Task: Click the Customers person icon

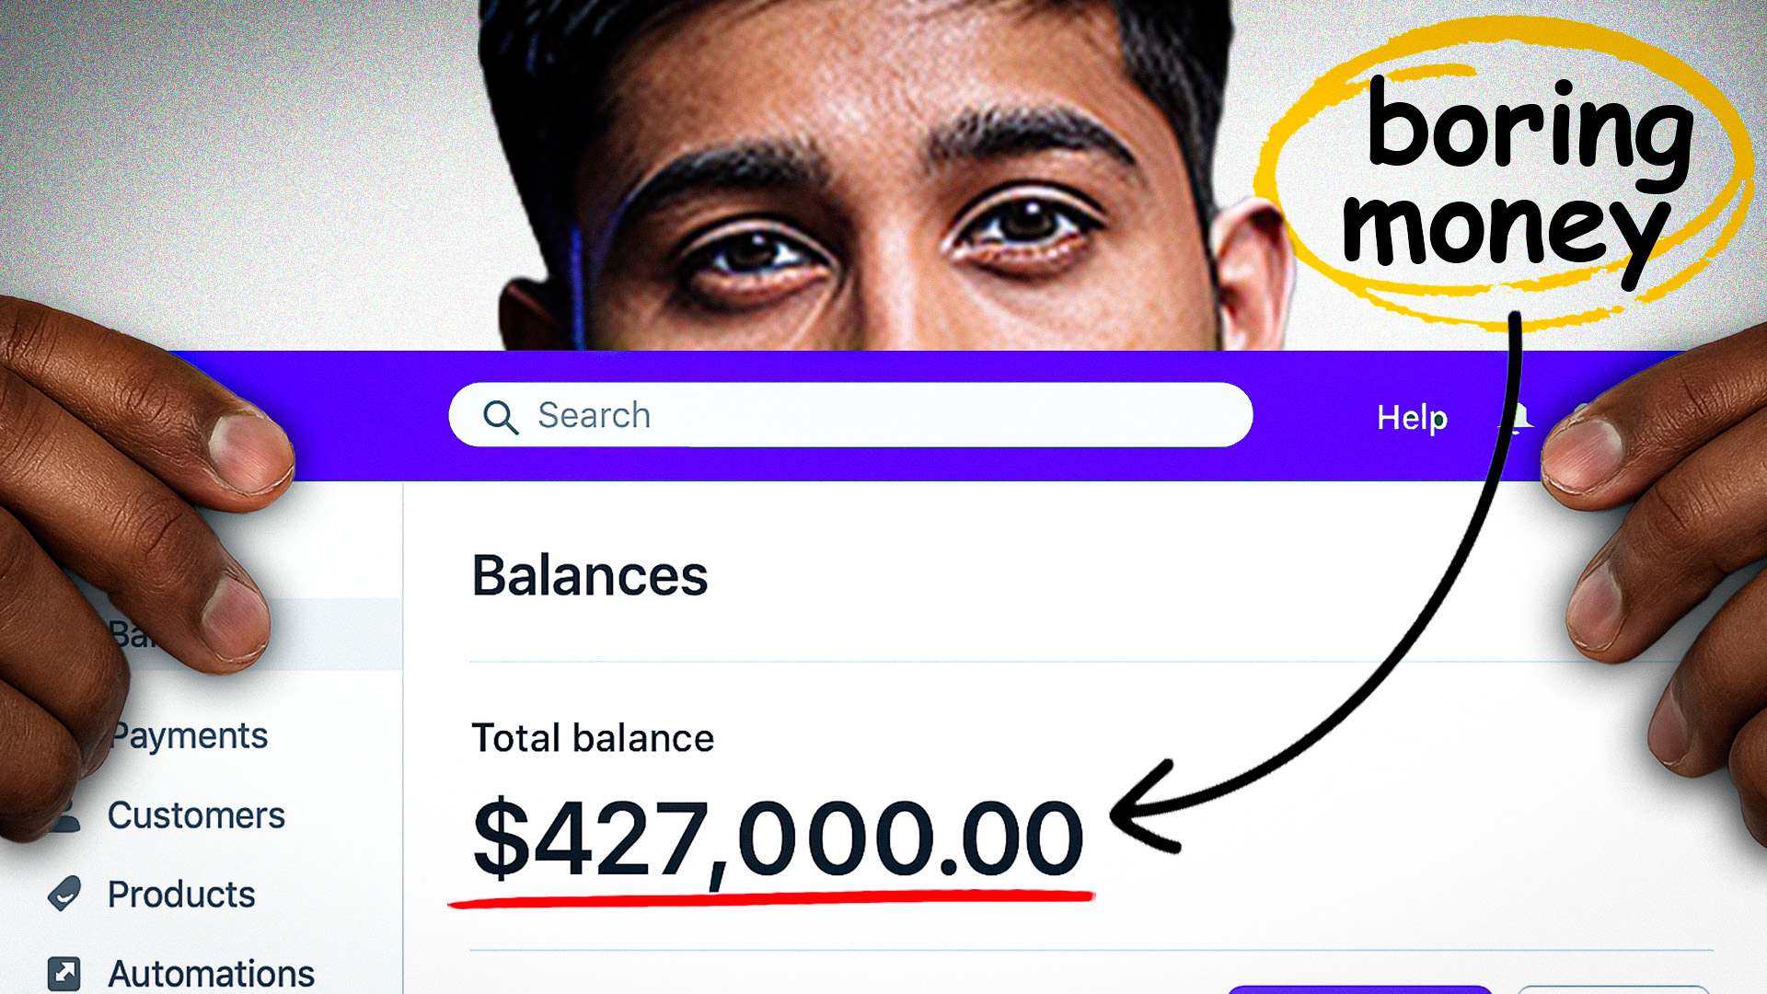Action: [68, 817]
